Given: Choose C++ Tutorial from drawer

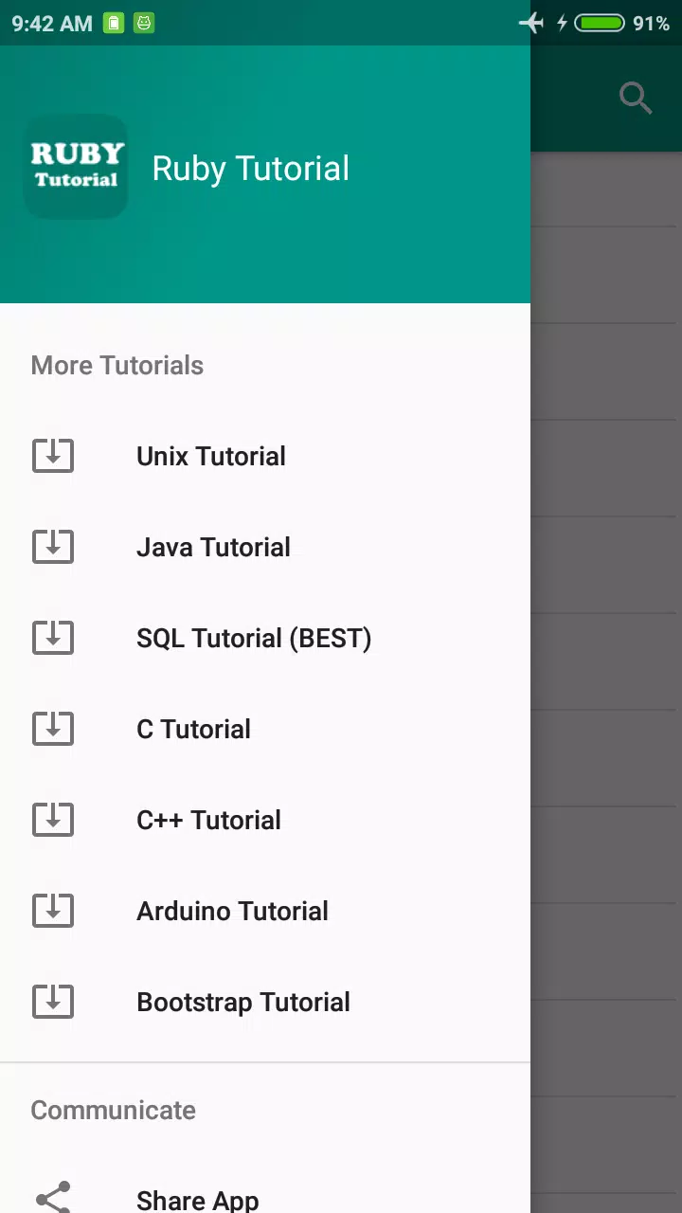Looking at the screenshot, I should point(265,820).
